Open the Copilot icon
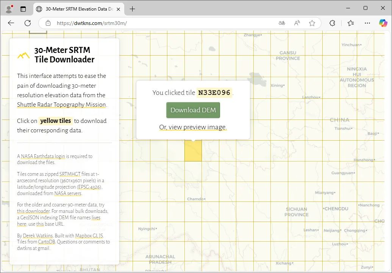 tap(383, 23)
